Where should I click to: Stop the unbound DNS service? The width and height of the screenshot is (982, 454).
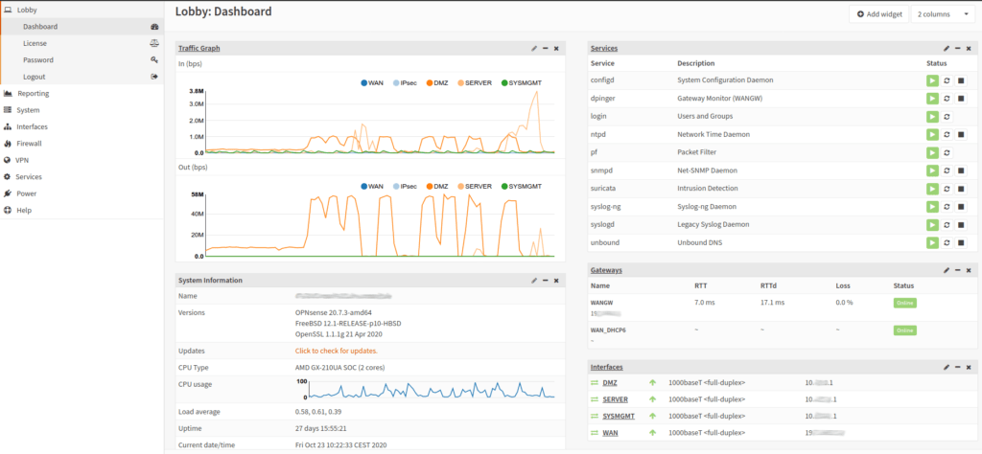click(961, 242)
